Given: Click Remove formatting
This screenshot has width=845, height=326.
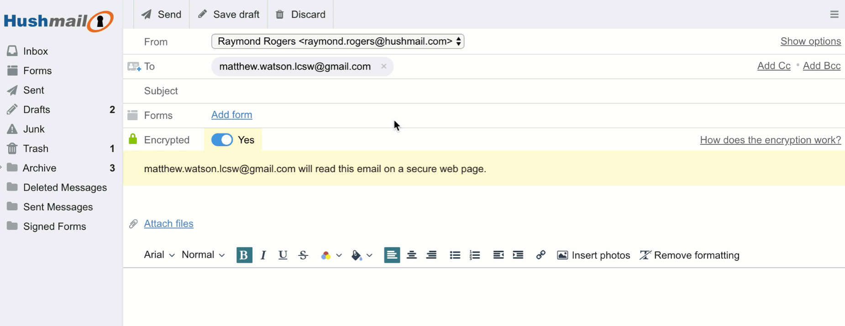Looking at the screenshot, I should click(x=689, y=255).
